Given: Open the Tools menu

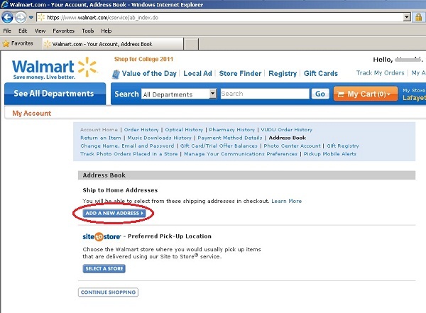Looking at the screenshot, I should click(x=88, y=31).
